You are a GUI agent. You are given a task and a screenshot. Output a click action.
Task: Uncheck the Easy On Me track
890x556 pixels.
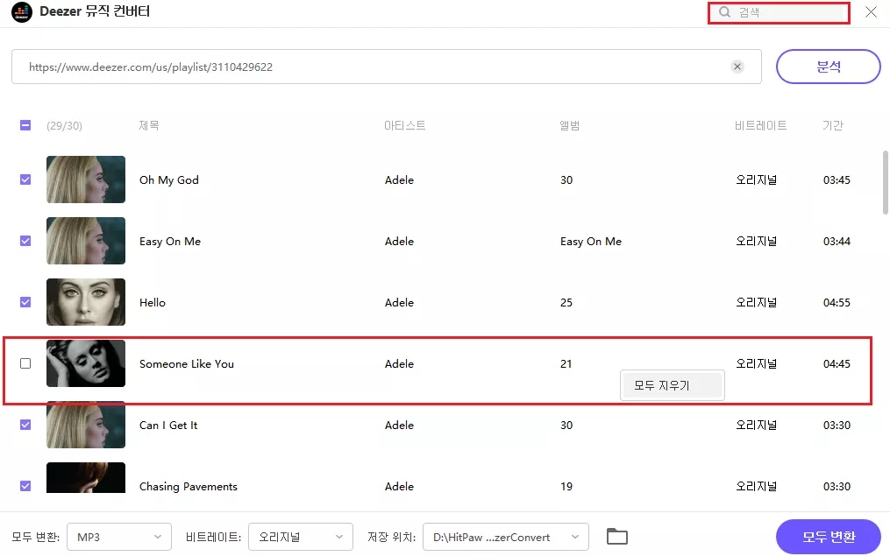pos(25,241)
